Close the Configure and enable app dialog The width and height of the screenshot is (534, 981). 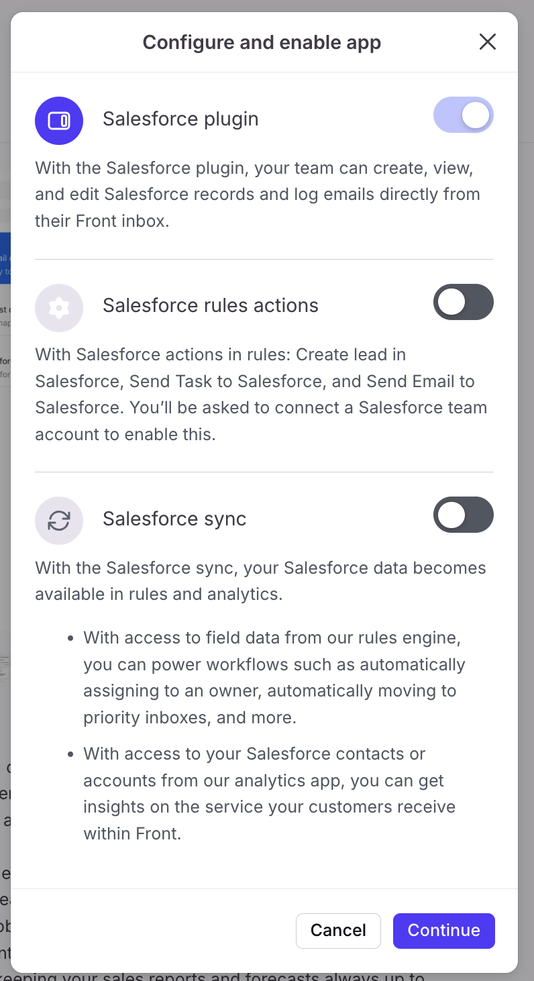488,42
